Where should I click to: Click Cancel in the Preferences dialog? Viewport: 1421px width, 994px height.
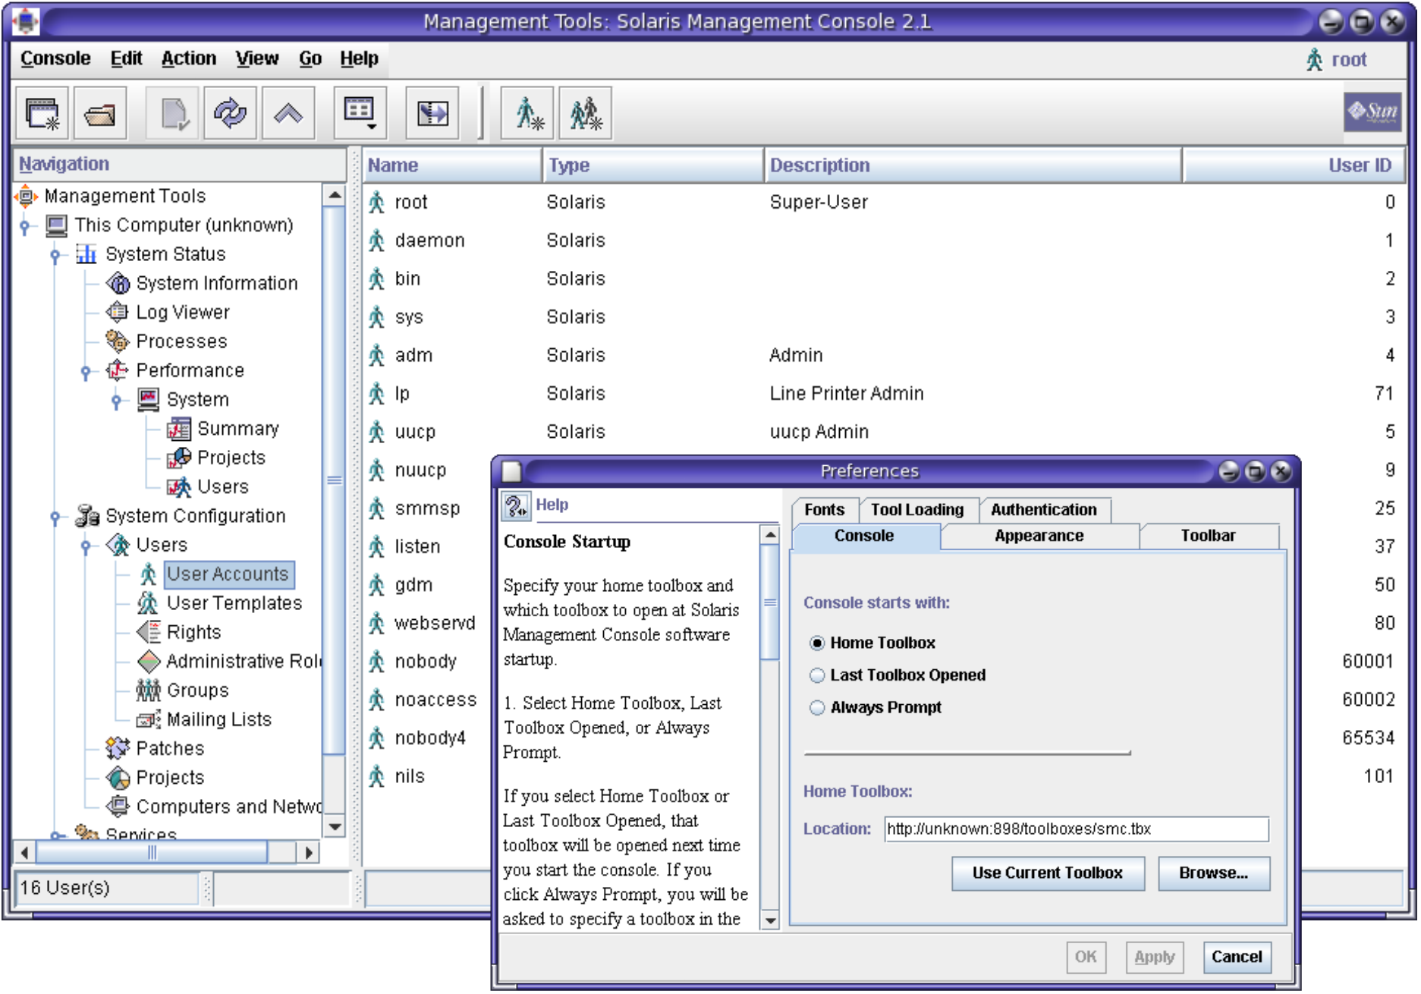[x=1237, y=958]
